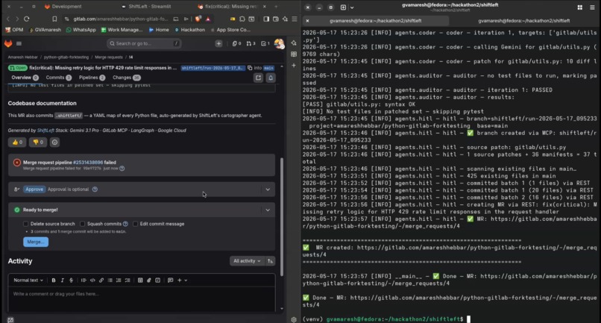Open the Hackathon bookmark
The width and height of the screenshot is (601, 323).
pyautogui.click(x=189, y=30)
